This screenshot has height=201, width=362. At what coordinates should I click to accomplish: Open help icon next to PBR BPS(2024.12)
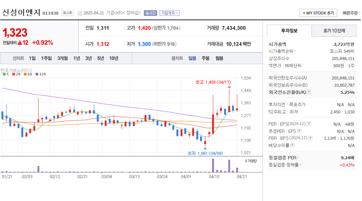(x=310, y=138)
